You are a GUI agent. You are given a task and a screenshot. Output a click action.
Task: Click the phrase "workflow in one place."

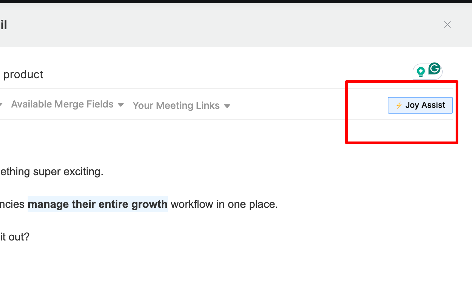(x=224, y=204)
